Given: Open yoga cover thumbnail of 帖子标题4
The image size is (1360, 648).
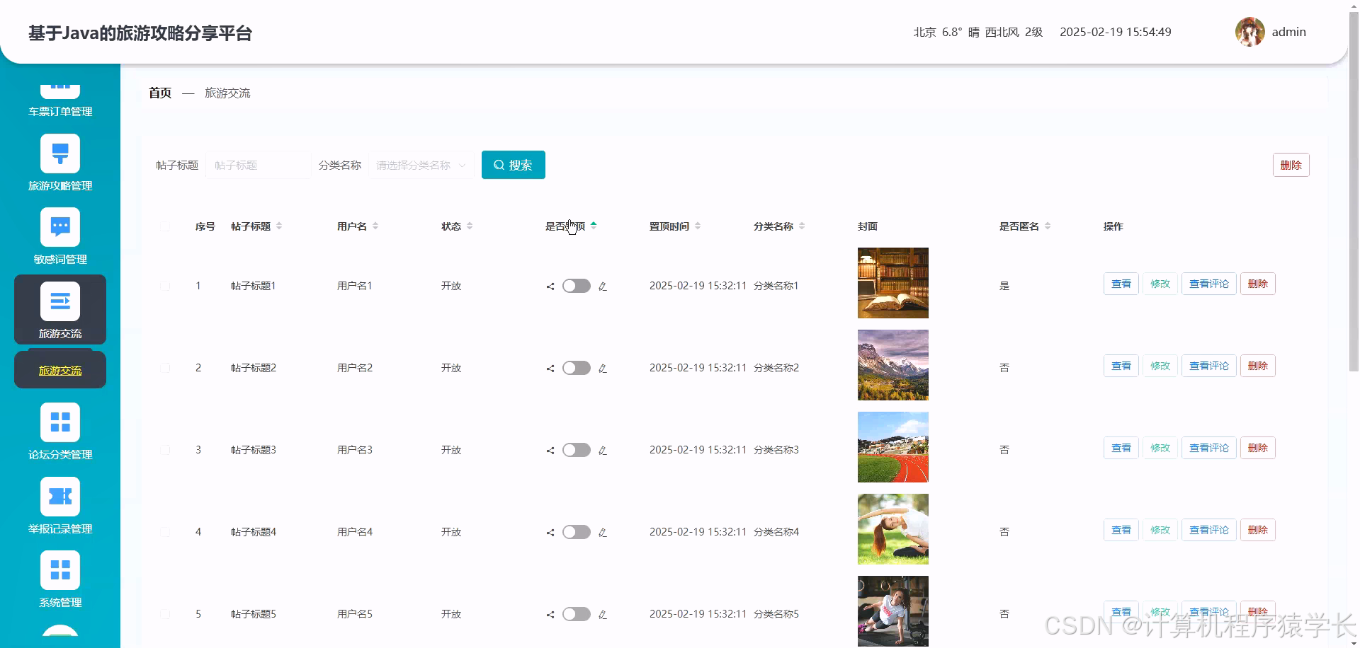Looking at the screenshot, I should (892, 529).
